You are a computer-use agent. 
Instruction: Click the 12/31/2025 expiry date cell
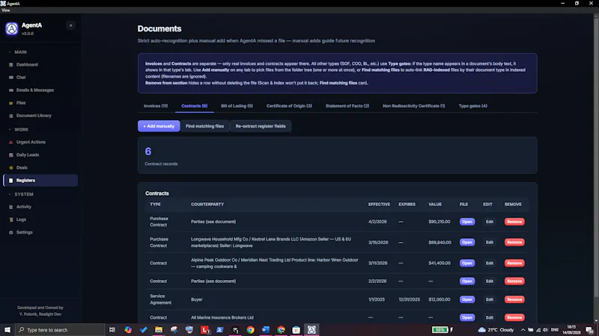(x=409, y=299)
